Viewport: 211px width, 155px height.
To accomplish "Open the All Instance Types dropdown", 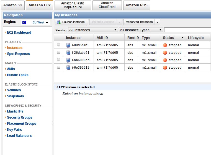I will (x=141, y=30).
